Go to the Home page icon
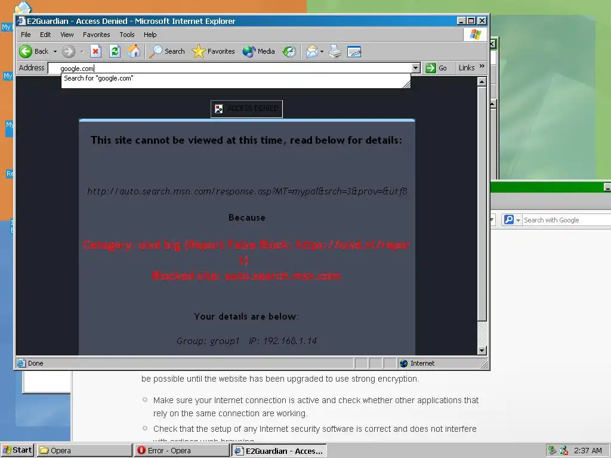611x458 pixels. tap(134, 51)
